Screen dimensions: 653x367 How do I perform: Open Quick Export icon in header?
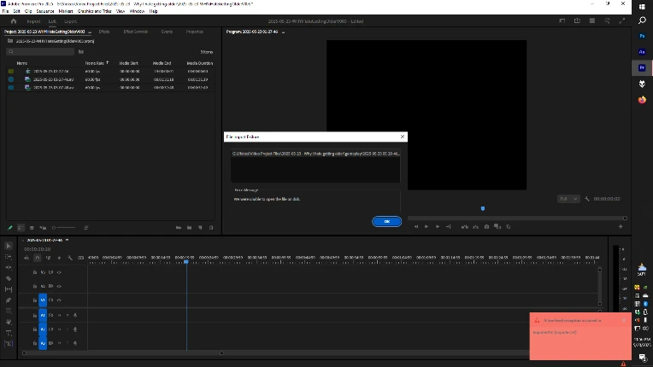pos(577,20)
